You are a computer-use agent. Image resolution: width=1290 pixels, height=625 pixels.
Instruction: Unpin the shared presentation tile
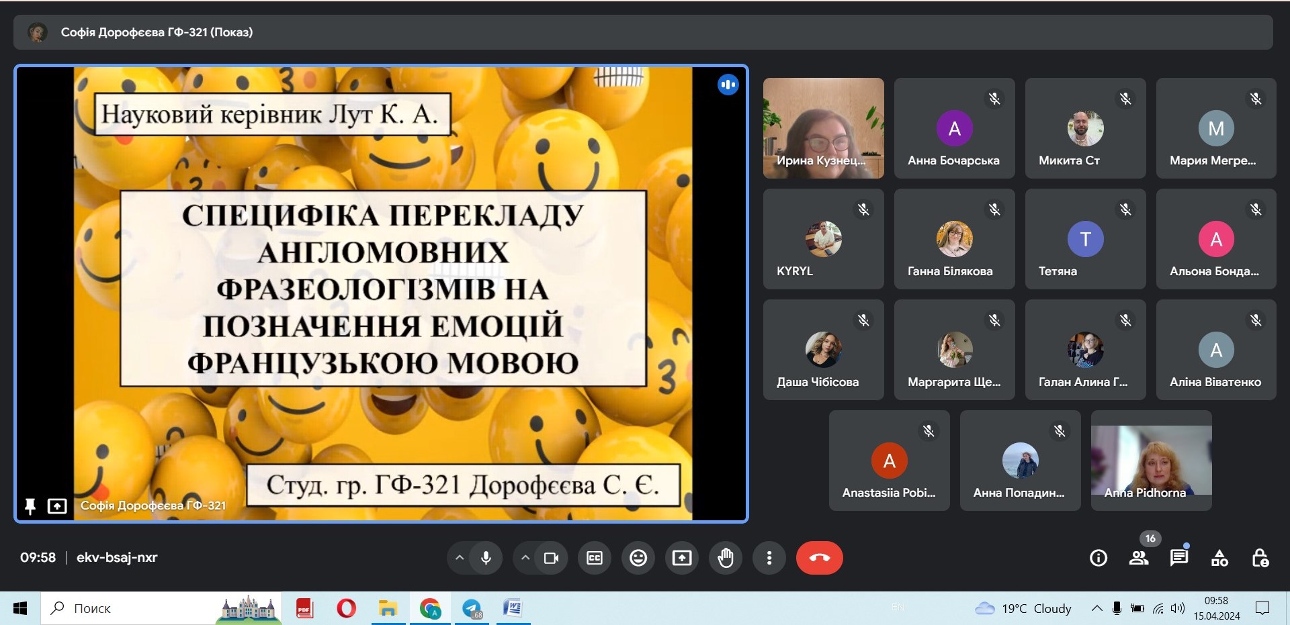coord(30,506)
